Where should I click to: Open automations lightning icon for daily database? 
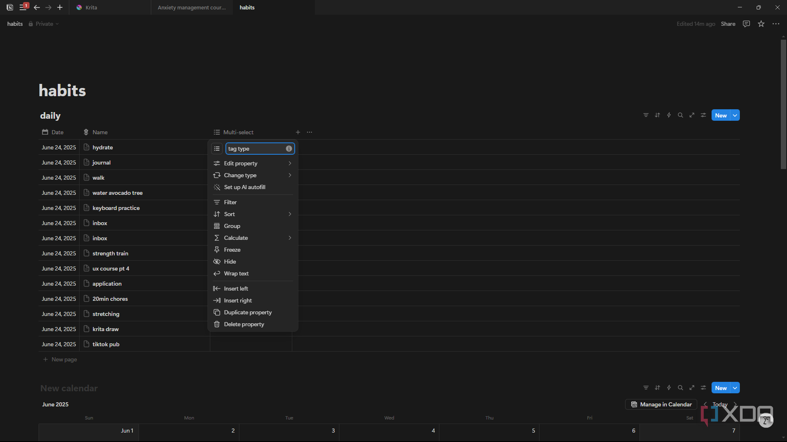tap(669, 115)
